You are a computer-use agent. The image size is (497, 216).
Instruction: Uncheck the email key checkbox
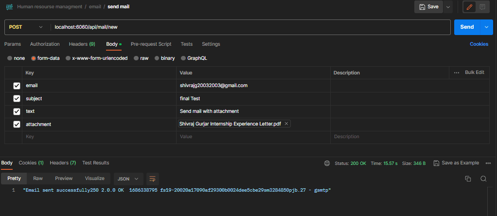pos(17,86)
